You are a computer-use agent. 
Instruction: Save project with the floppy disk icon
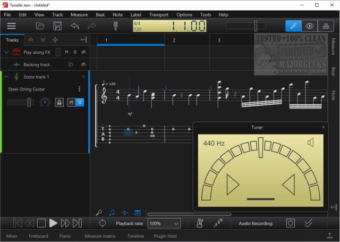57,26
